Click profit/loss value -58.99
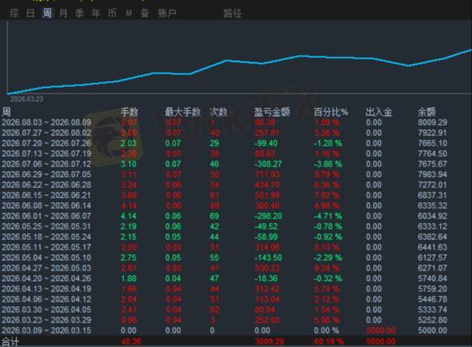Screen dimensions: 472x347 click(266, 237)
